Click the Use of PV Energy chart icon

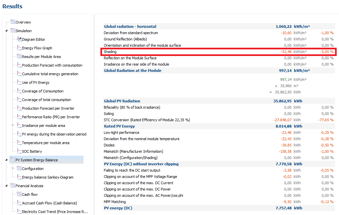tap(19, 82)
